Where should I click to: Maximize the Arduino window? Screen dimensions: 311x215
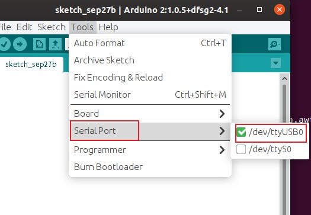pyautogui.click(x=259, y=9)
